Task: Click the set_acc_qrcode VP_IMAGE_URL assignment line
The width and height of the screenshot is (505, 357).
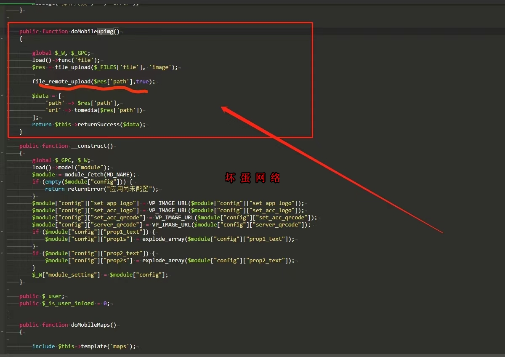Action: (x=175, y=217)
